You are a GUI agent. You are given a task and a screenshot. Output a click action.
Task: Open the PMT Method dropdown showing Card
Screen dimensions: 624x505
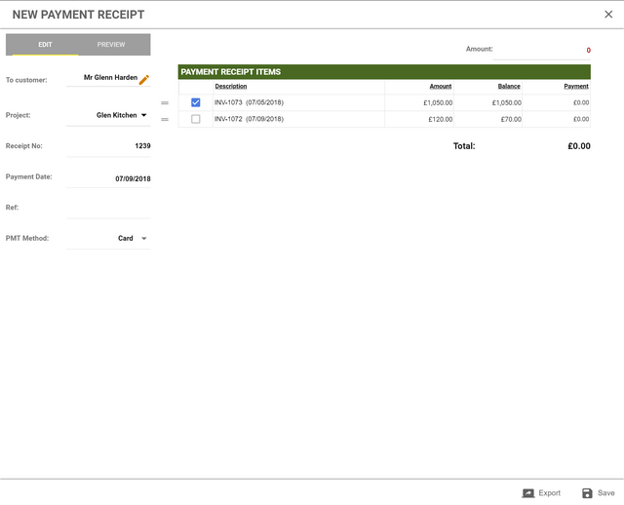point(108,239)
